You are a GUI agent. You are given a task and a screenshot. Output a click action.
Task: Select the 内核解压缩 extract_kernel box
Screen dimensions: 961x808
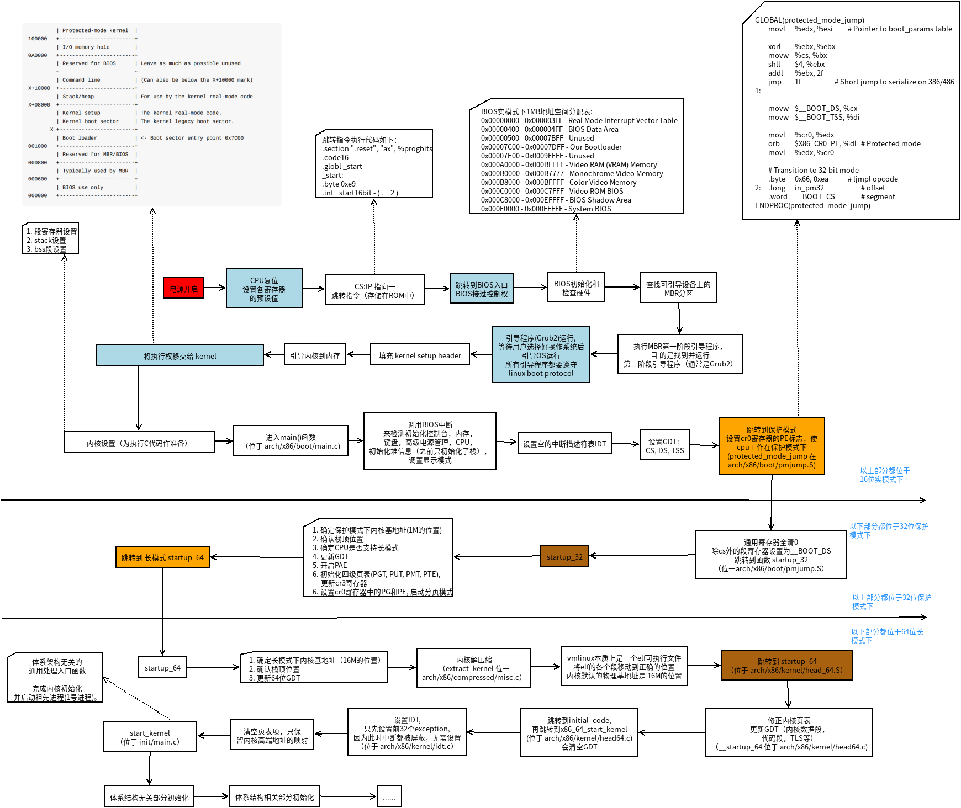(474, 668)
